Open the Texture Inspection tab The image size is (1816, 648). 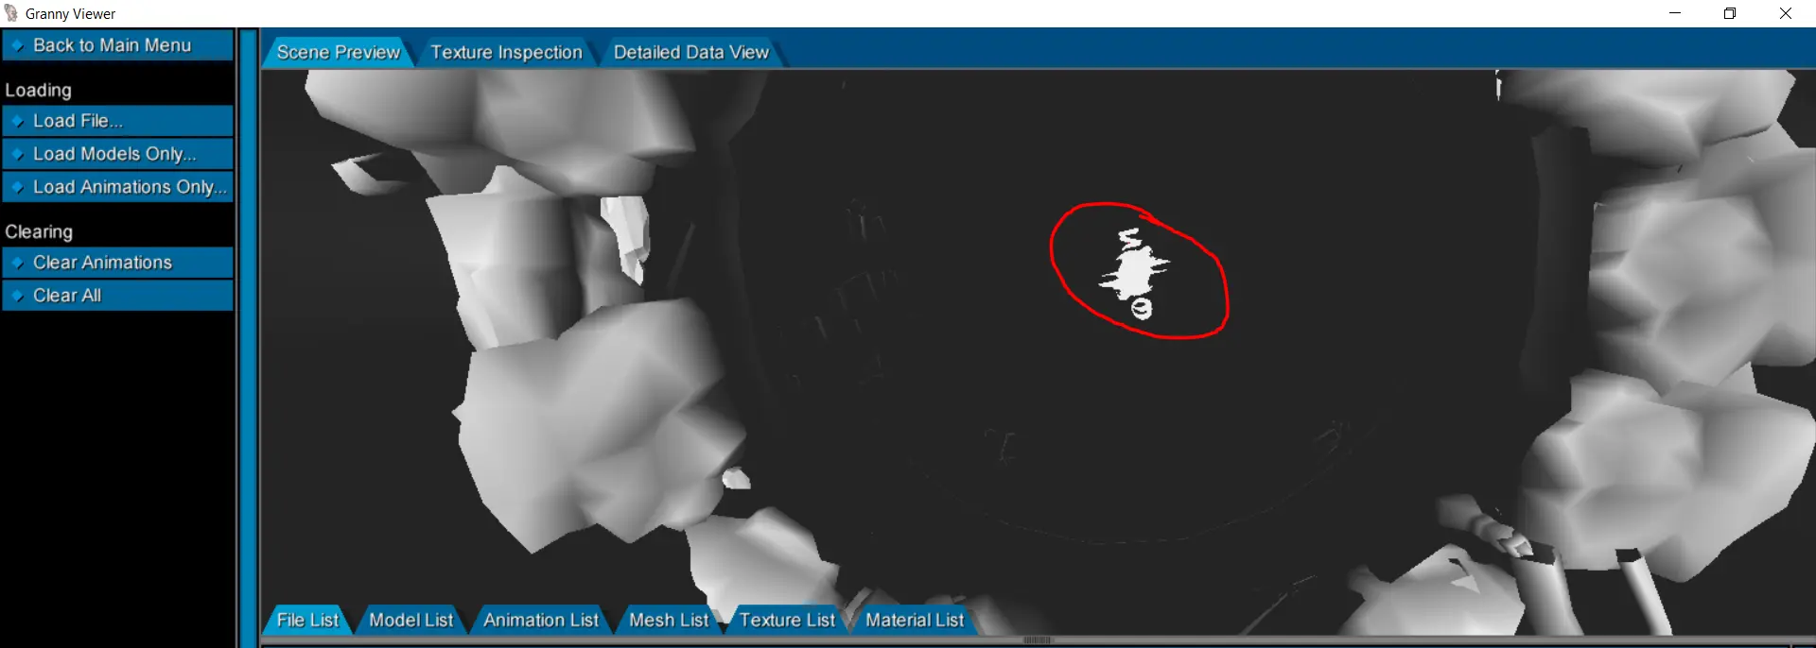(x=506, y=53)
